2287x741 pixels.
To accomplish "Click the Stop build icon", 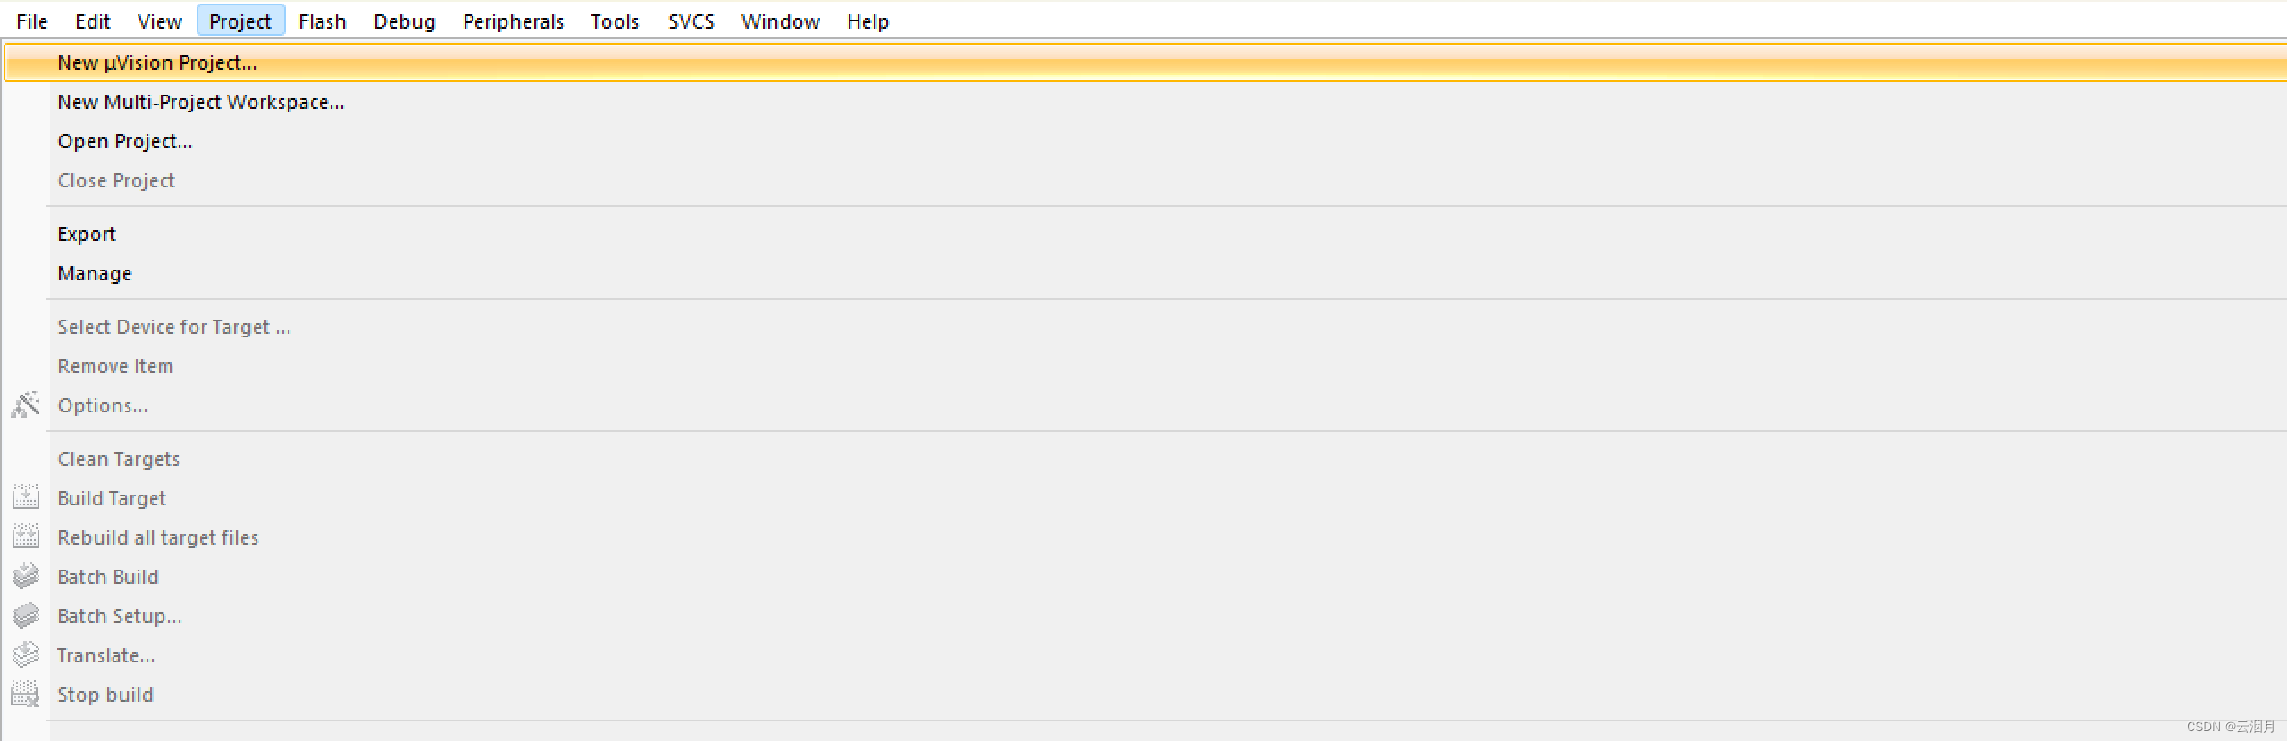I will click(x=25, y=694).
